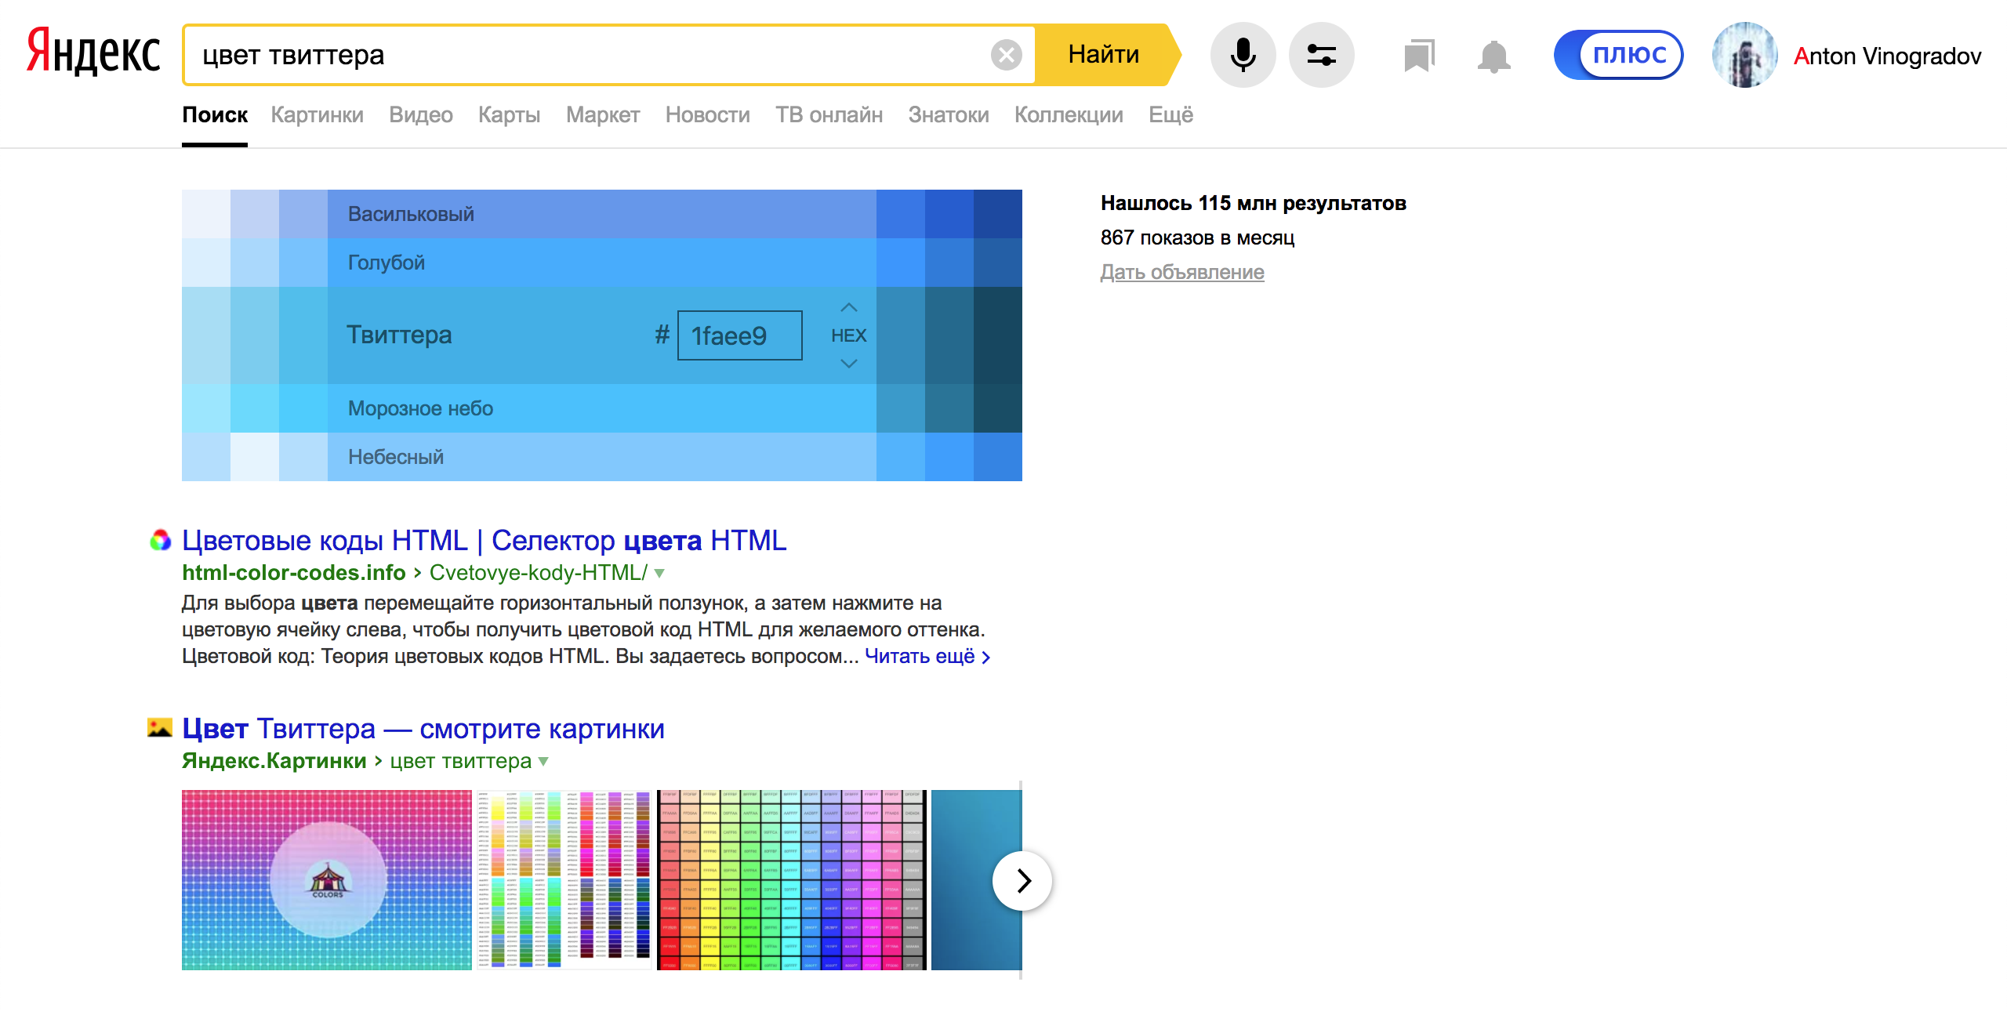
Task: Start voice search with microphone icon
Action: (x=1243, y=55)
